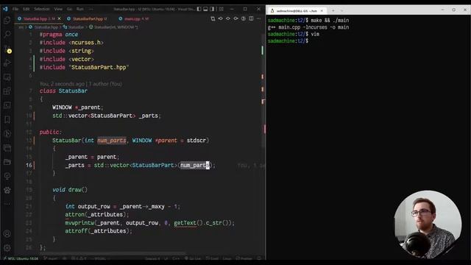Click line number 16 in the gutter
The width and height of the screenshot is (471, 265).
tap(29, 165)
